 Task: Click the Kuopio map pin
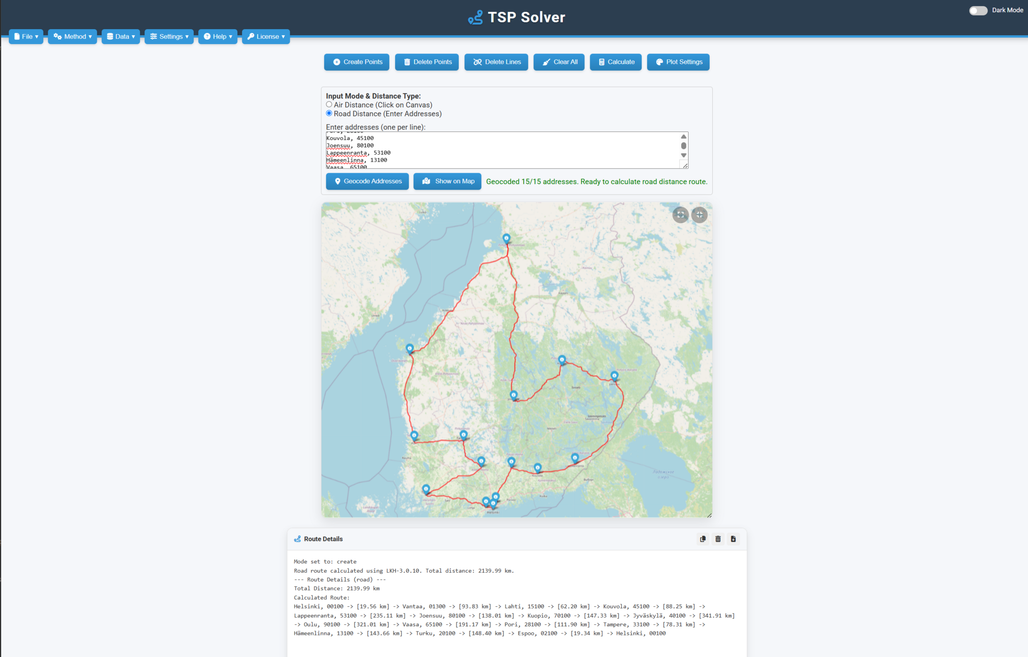562,360
